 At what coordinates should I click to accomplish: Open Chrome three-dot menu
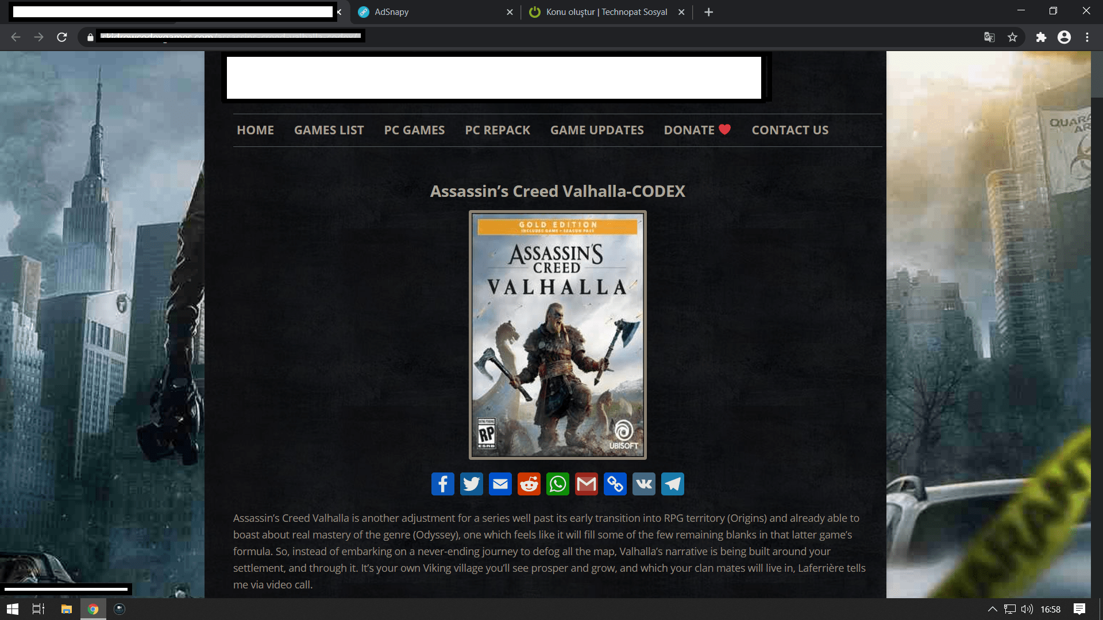[x=1087, y=37]
